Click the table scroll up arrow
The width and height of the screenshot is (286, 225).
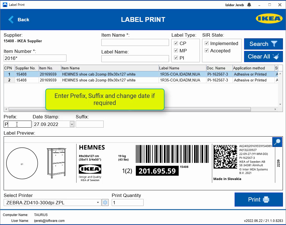280,74
